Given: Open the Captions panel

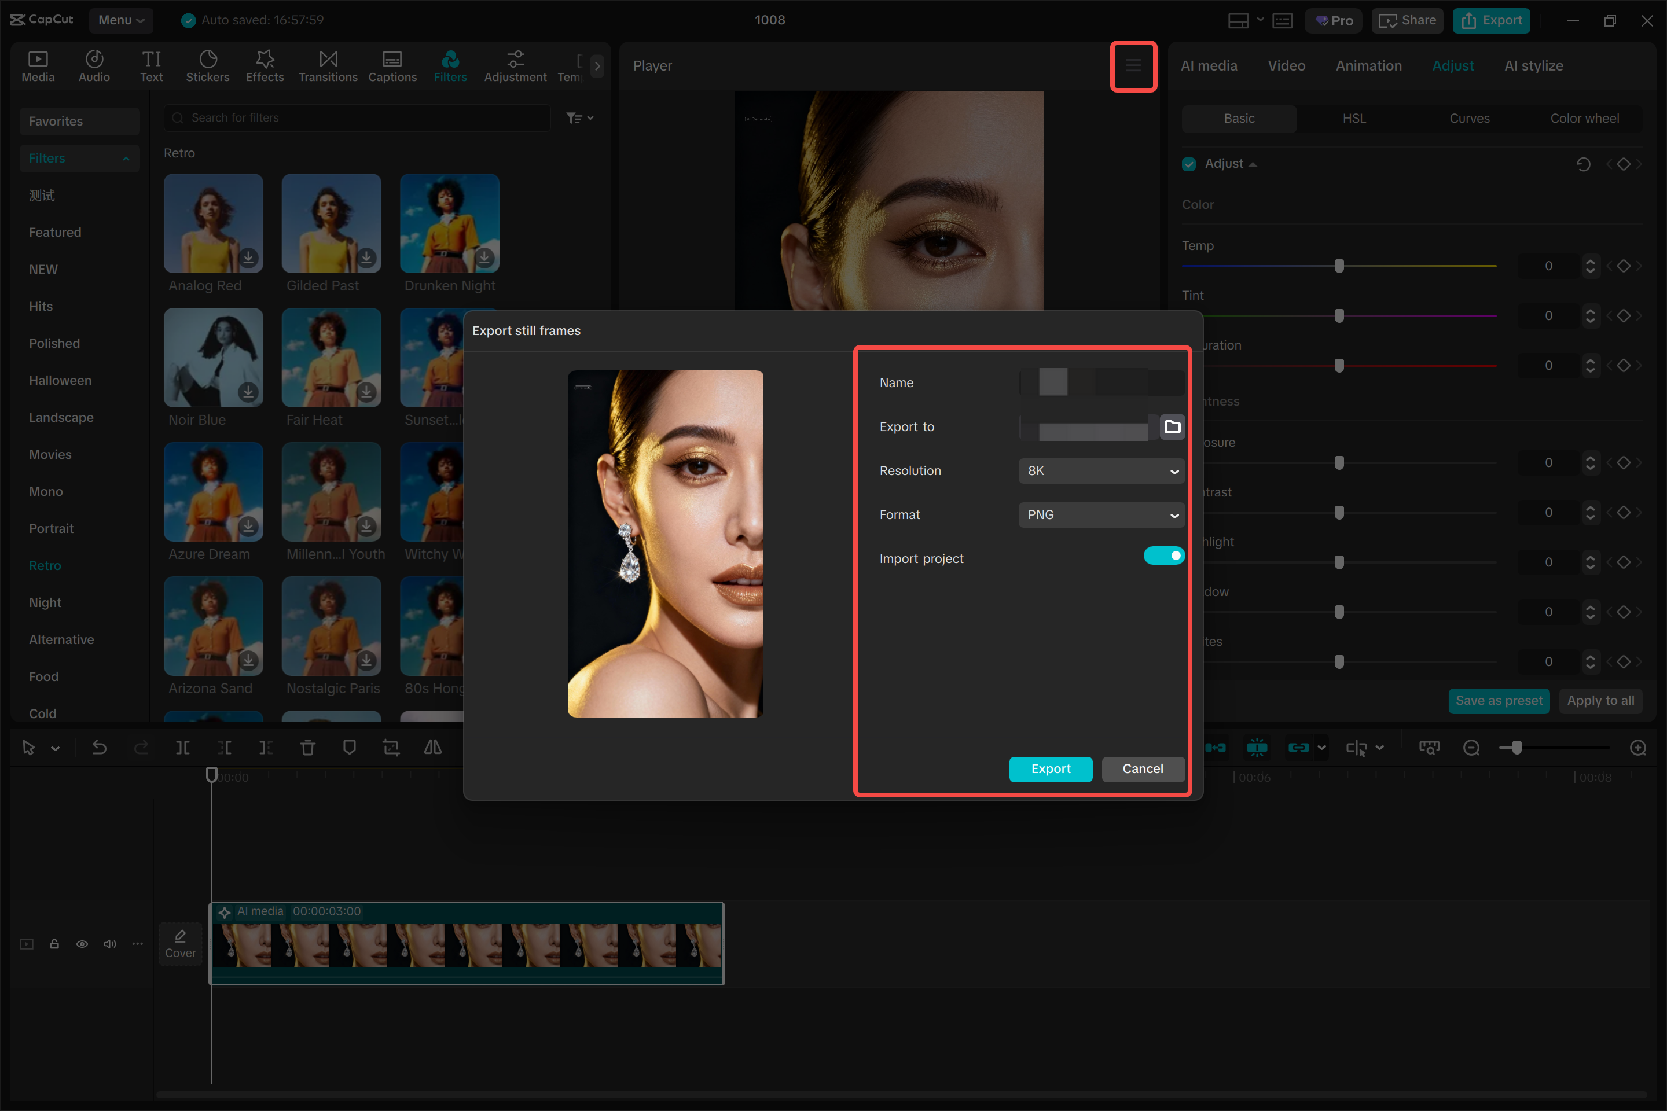Looking at the screenshot, I should tap(392, 65).
